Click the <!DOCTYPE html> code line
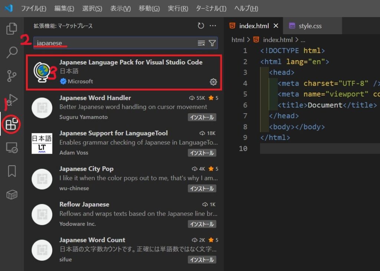Screen dimensions: 380x271 292,50
